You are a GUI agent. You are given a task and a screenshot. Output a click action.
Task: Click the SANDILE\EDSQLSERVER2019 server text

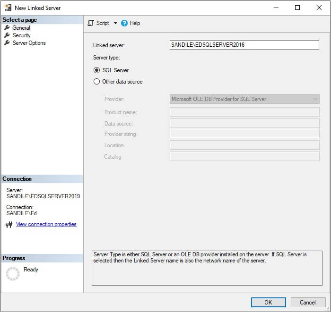pos(44,196)
